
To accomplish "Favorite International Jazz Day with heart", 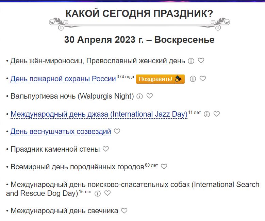I will click(217, 114).
